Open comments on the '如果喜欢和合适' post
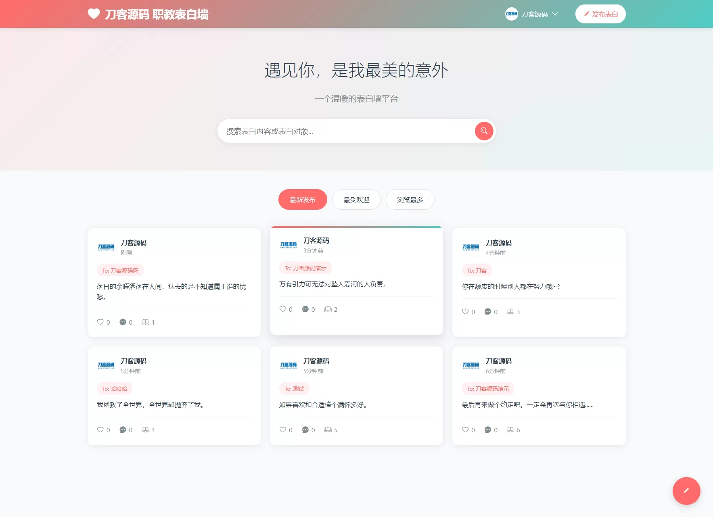The width and height of the screenshot is (713, 517). click(305, 429)
